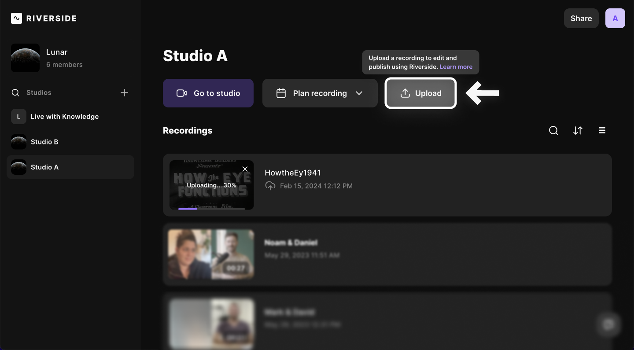
Task: Click the upload progress bar on thumbnail
Action: pyautogui.click(x=211, y=209)
